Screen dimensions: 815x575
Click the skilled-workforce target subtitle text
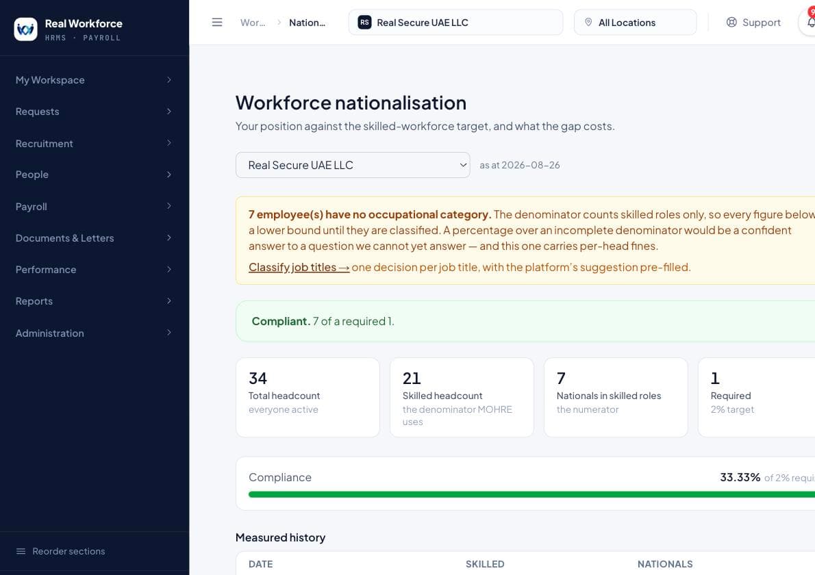point(425,126)
